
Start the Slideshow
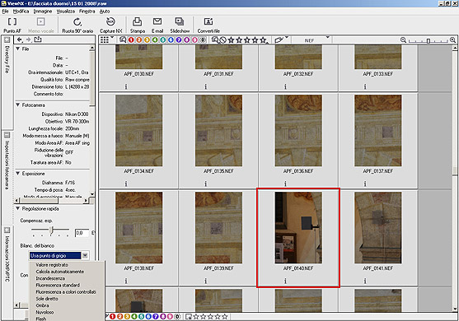coord(180,25)
